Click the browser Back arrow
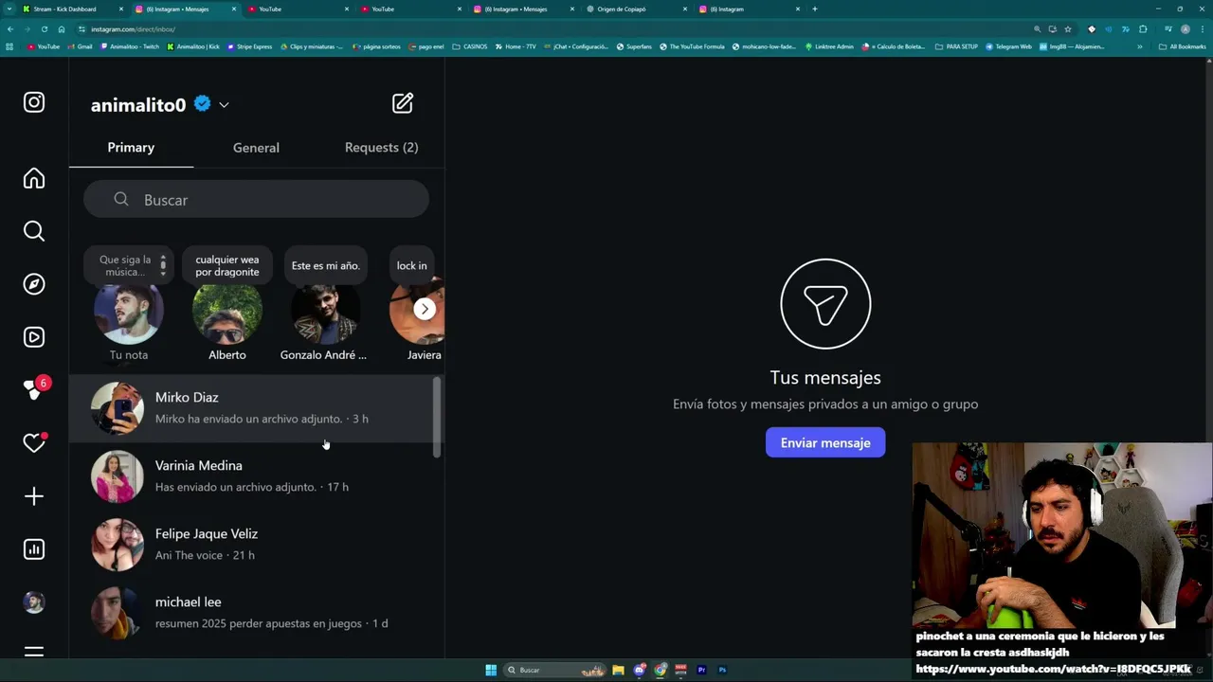1213x682 pixels. [x=10, y=29]
